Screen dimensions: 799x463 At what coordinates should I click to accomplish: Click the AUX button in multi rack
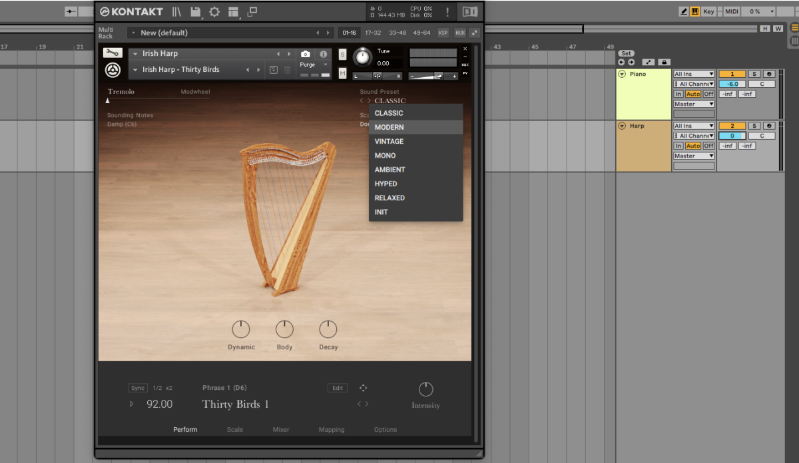(x=459, y=33)
